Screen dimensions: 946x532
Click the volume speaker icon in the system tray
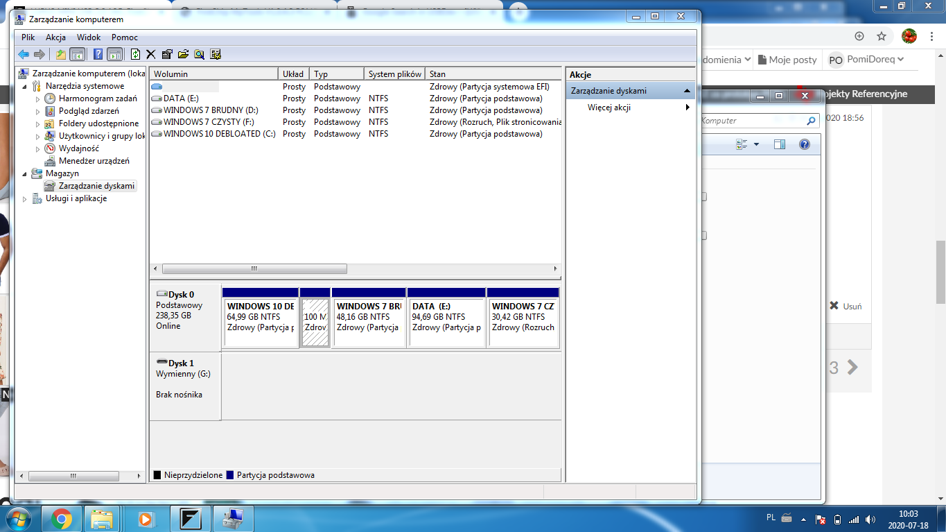click(870, 520)
